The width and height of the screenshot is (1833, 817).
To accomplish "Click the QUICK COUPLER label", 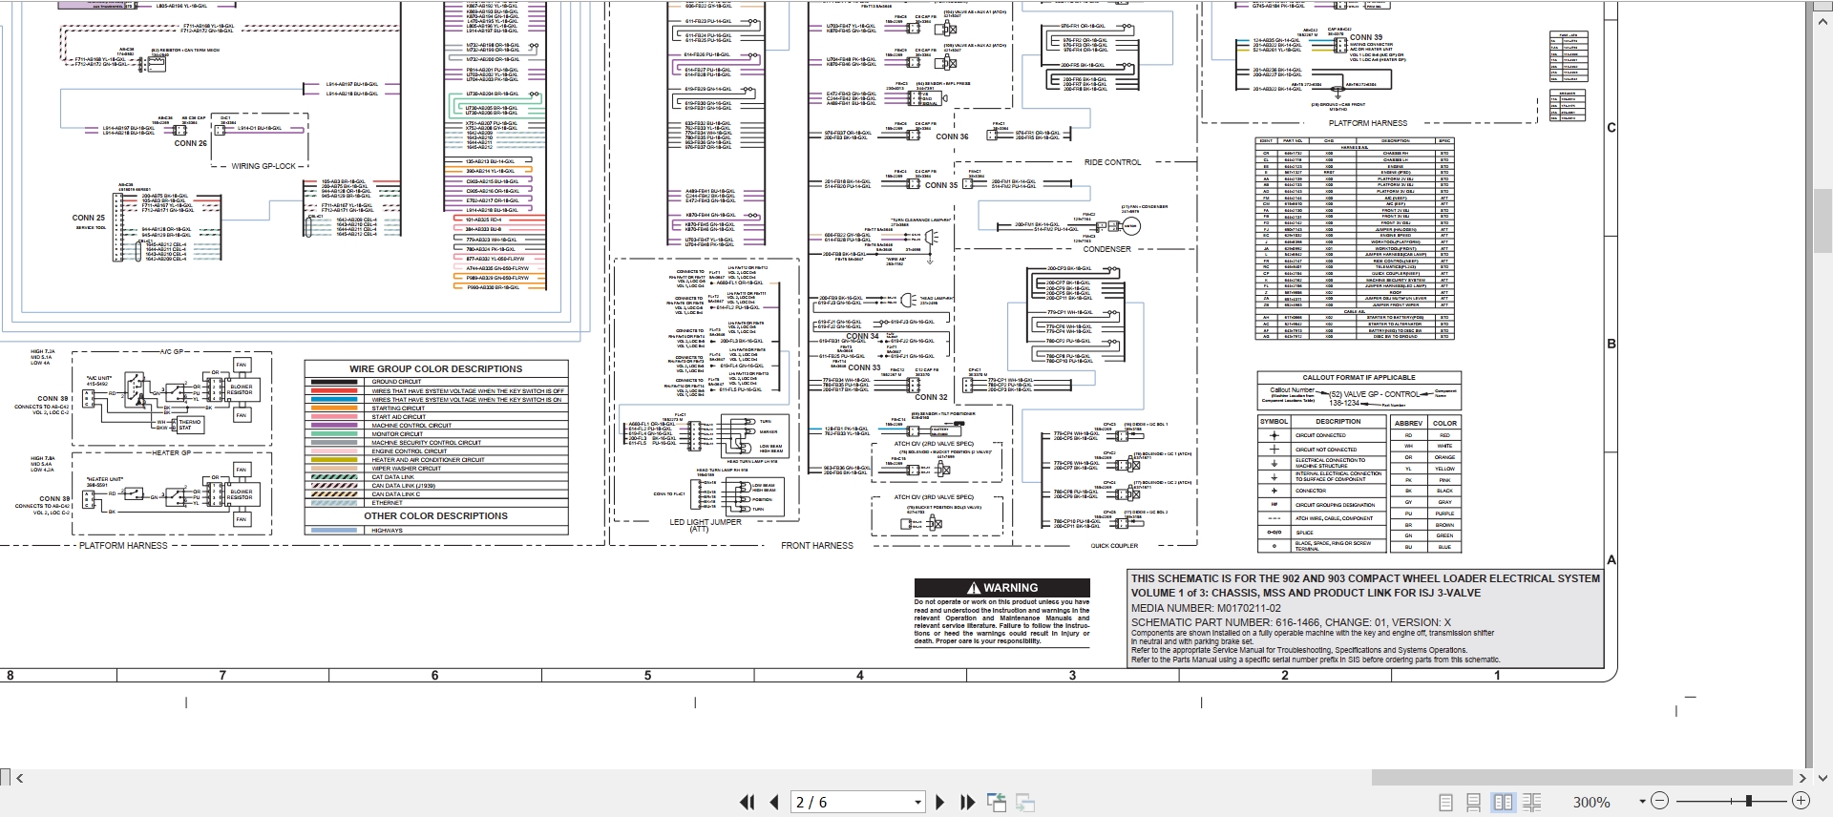I will point(1114,546).
